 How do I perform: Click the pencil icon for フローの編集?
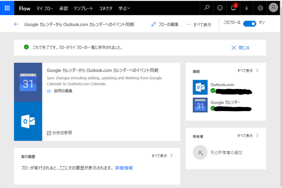pos(154,24)
